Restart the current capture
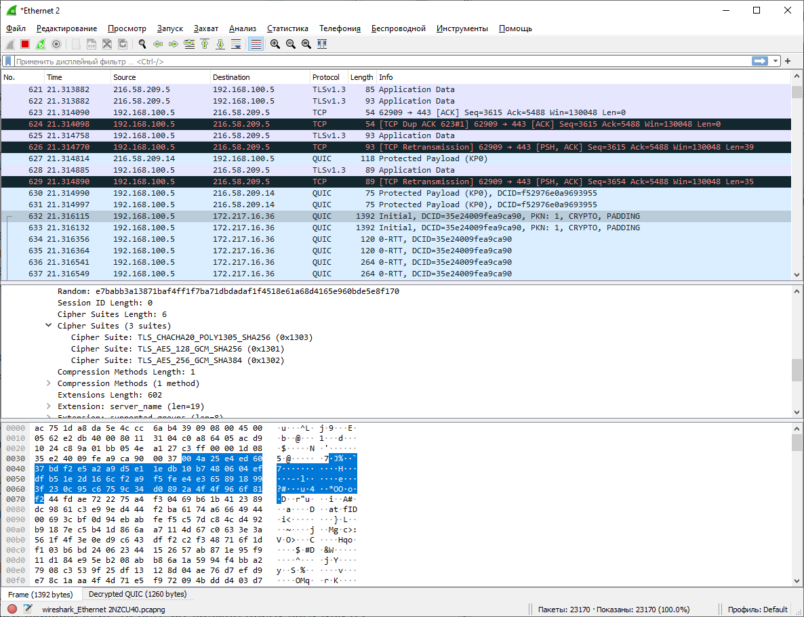This screenshot has width=804, height=617. (x=41, y=44)
